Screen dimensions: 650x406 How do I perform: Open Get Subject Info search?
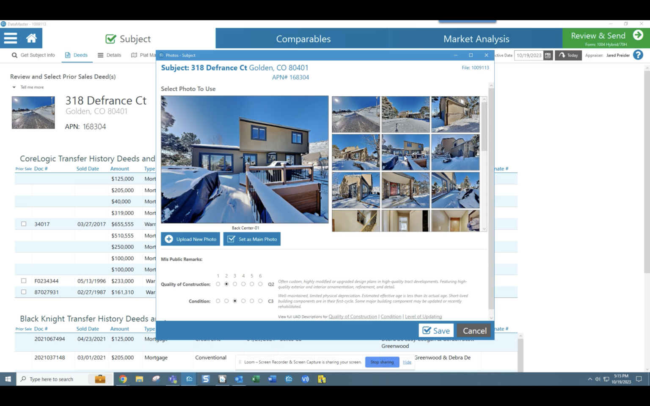pyautogui.click(x=33, y=55)
